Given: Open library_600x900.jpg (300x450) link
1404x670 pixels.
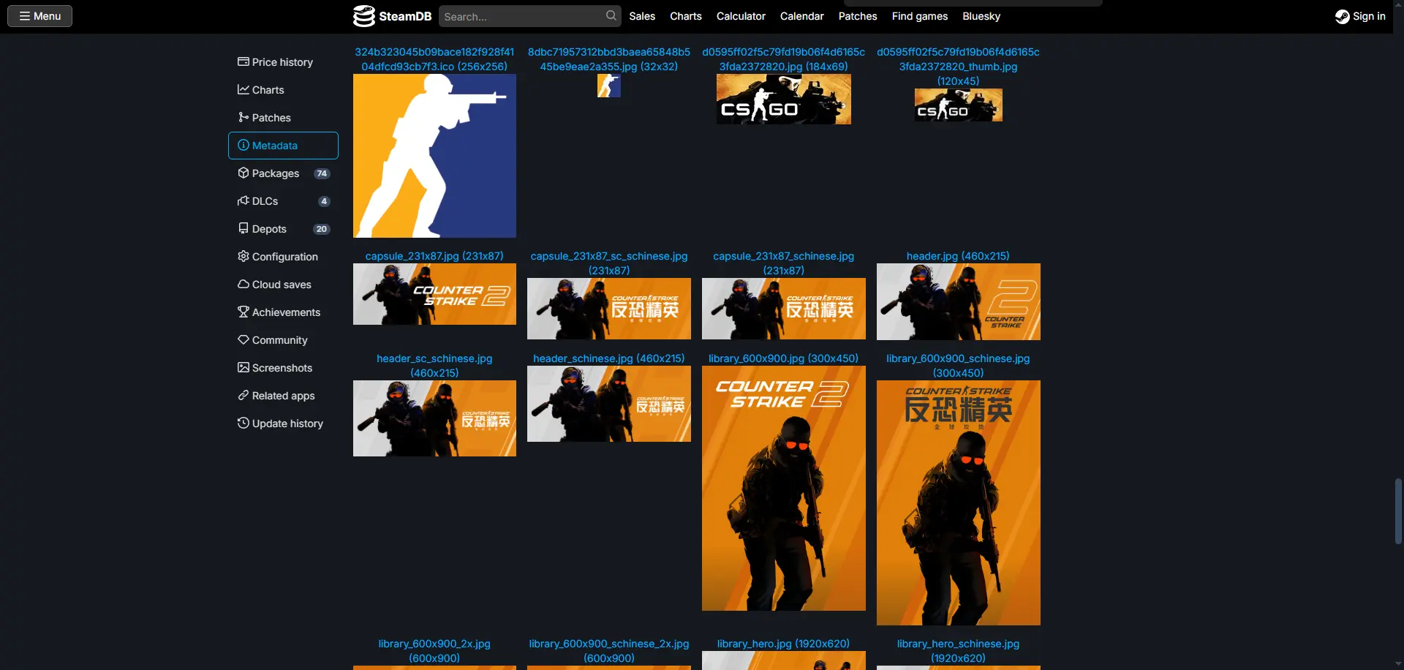Looking at the screenshot, I should click(783, 358).
